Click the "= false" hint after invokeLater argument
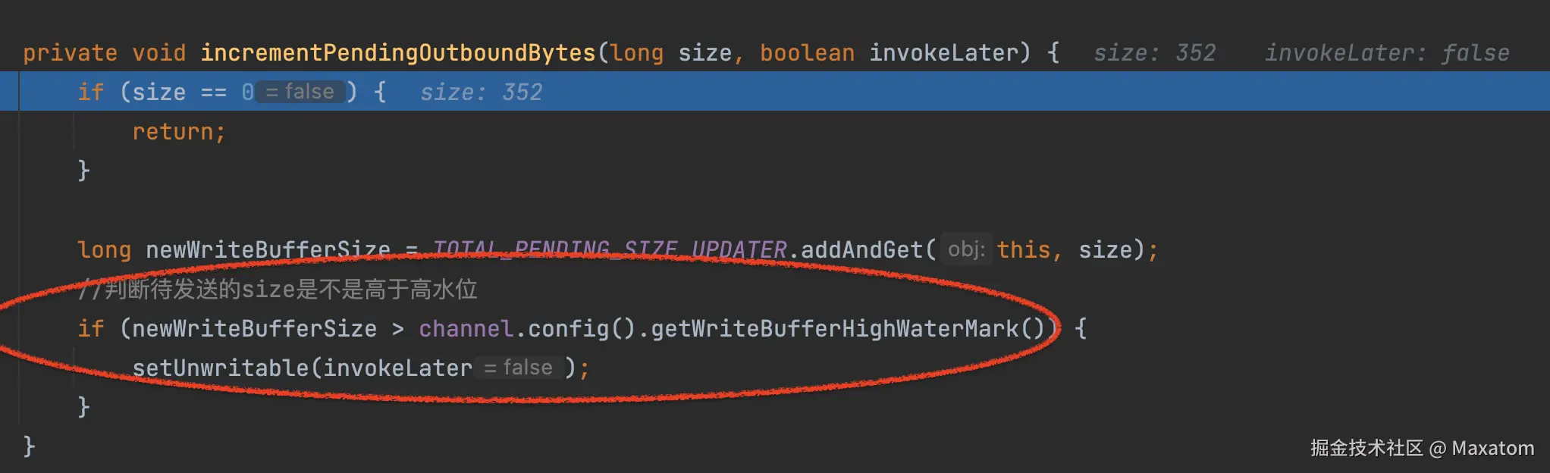Image resolution: width=1550 pixels, height=473 pixels. click(519, 368)
